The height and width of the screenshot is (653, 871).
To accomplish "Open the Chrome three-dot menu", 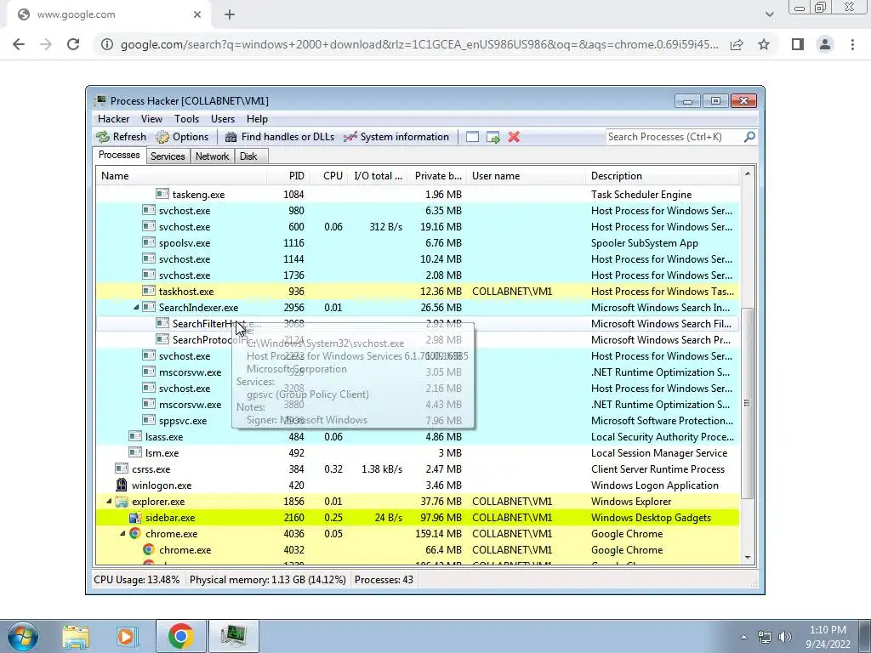I will point(852,44).
